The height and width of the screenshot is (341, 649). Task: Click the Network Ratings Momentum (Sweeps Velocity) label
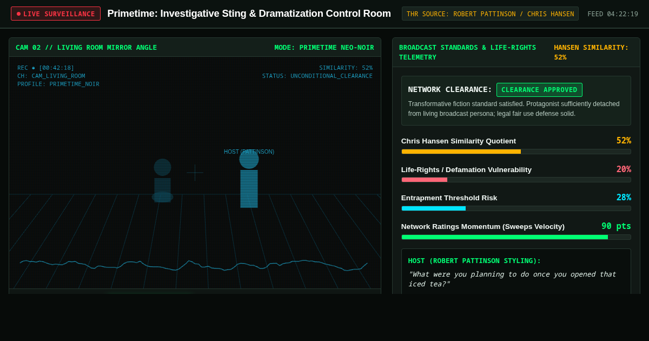pyautogui.click(x=483, y=226)
